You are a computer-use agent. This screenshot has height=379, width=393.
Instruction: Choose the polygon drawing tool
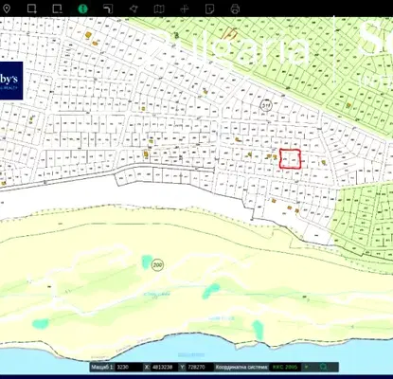coord(134,9)
